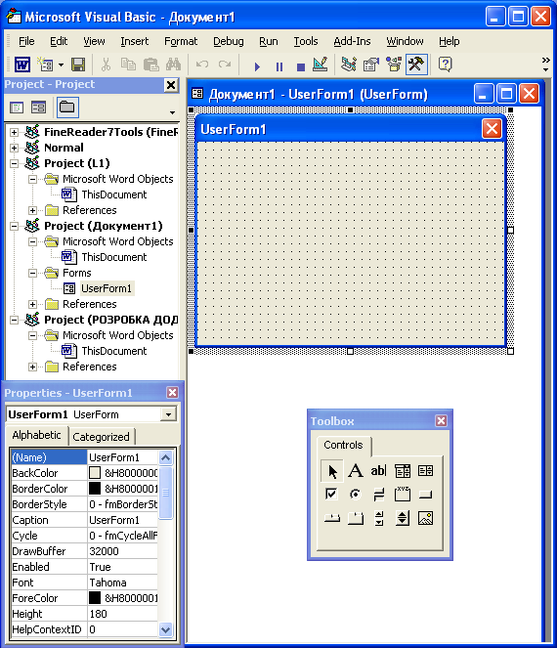Switch to the Alphabetic properties tab
557x648 pixels.
pos(36,435)
